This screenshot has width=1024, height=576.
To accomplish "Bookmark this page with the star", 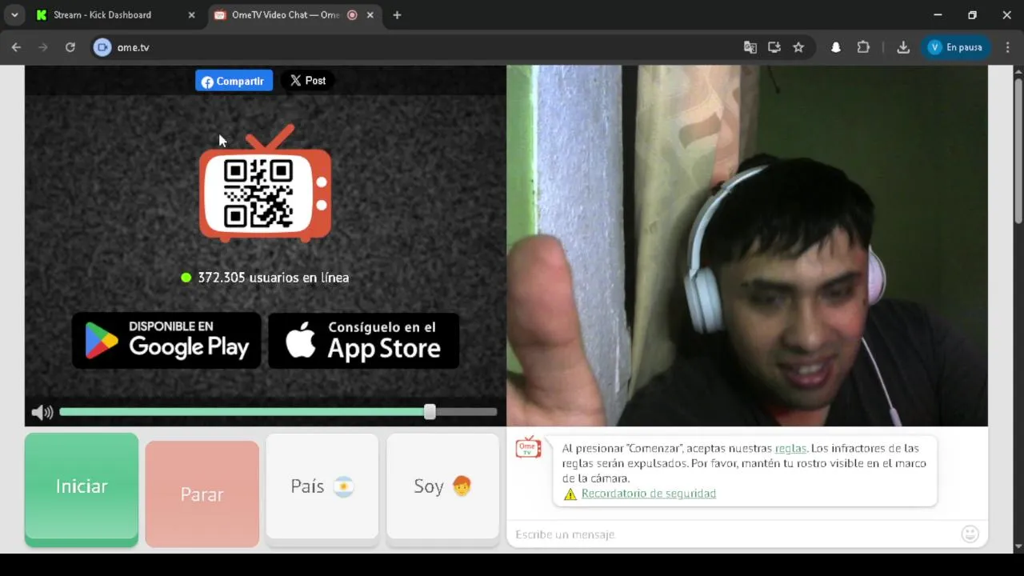I will [798, 47].
